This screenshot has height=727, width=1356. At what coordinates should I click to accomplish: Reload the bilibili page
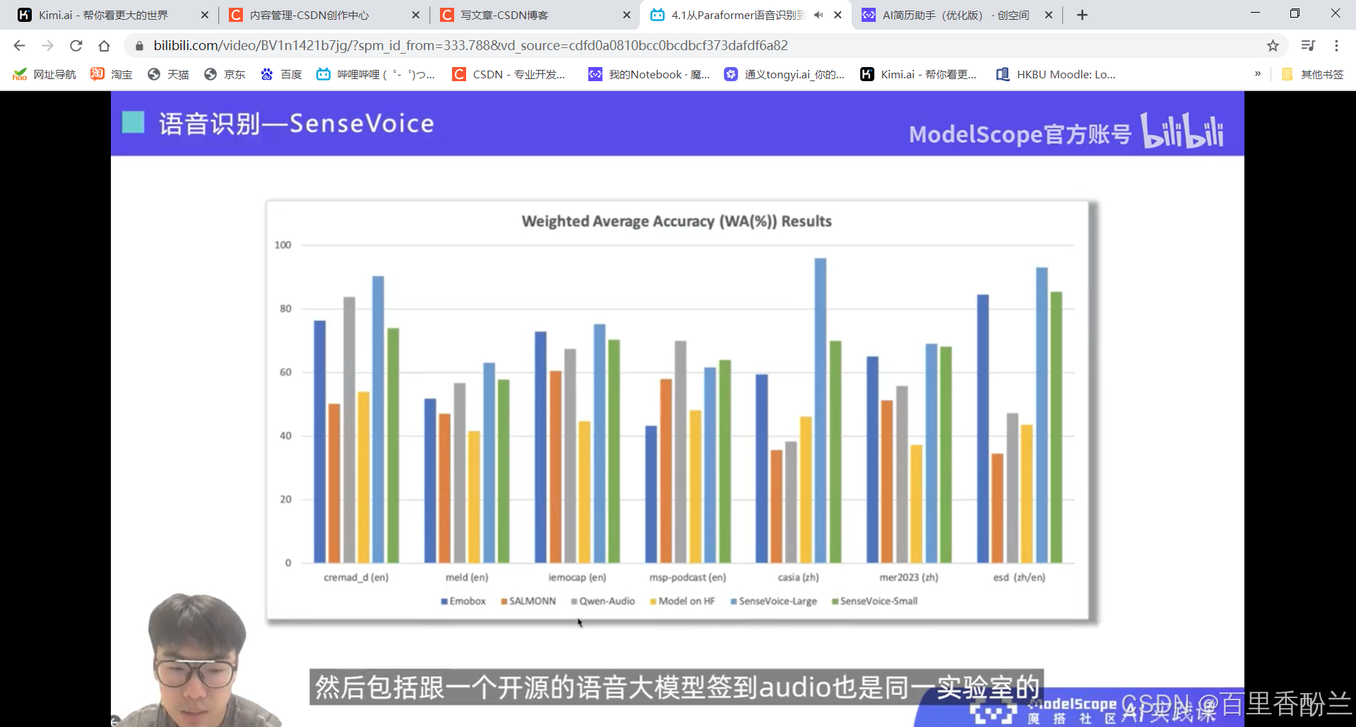click(76, 46)
